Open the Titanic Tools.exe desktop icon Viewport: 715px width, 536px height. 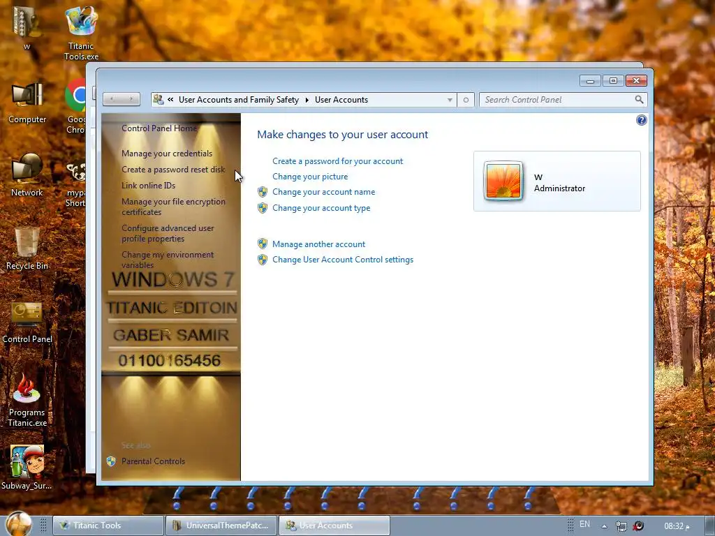(81, 33)
